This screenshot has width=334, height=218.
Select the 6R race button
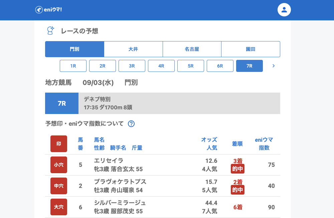tap(220, 66)
